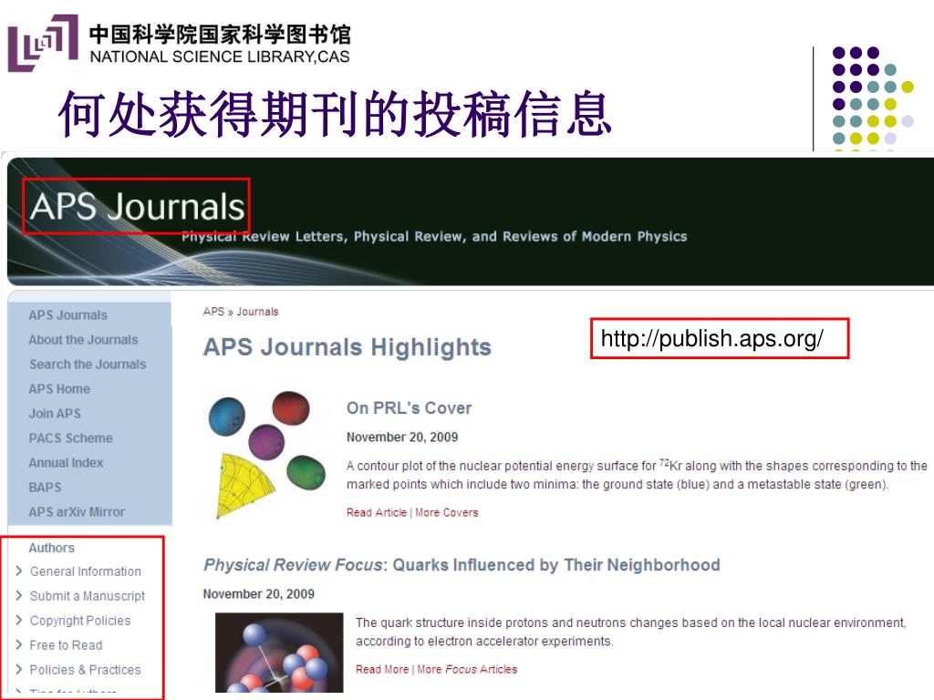
Task: Open the PACS Scheme link
Action: (70, 438)
